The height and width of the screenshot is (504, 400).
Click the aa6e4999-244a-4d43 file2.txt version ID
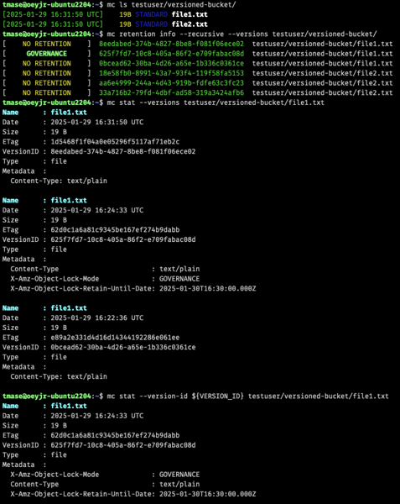coord(171,83)
